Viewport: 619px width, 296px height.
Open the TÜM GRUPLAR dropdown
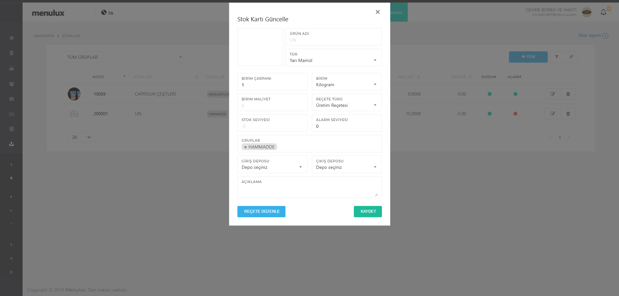point(125,57)
